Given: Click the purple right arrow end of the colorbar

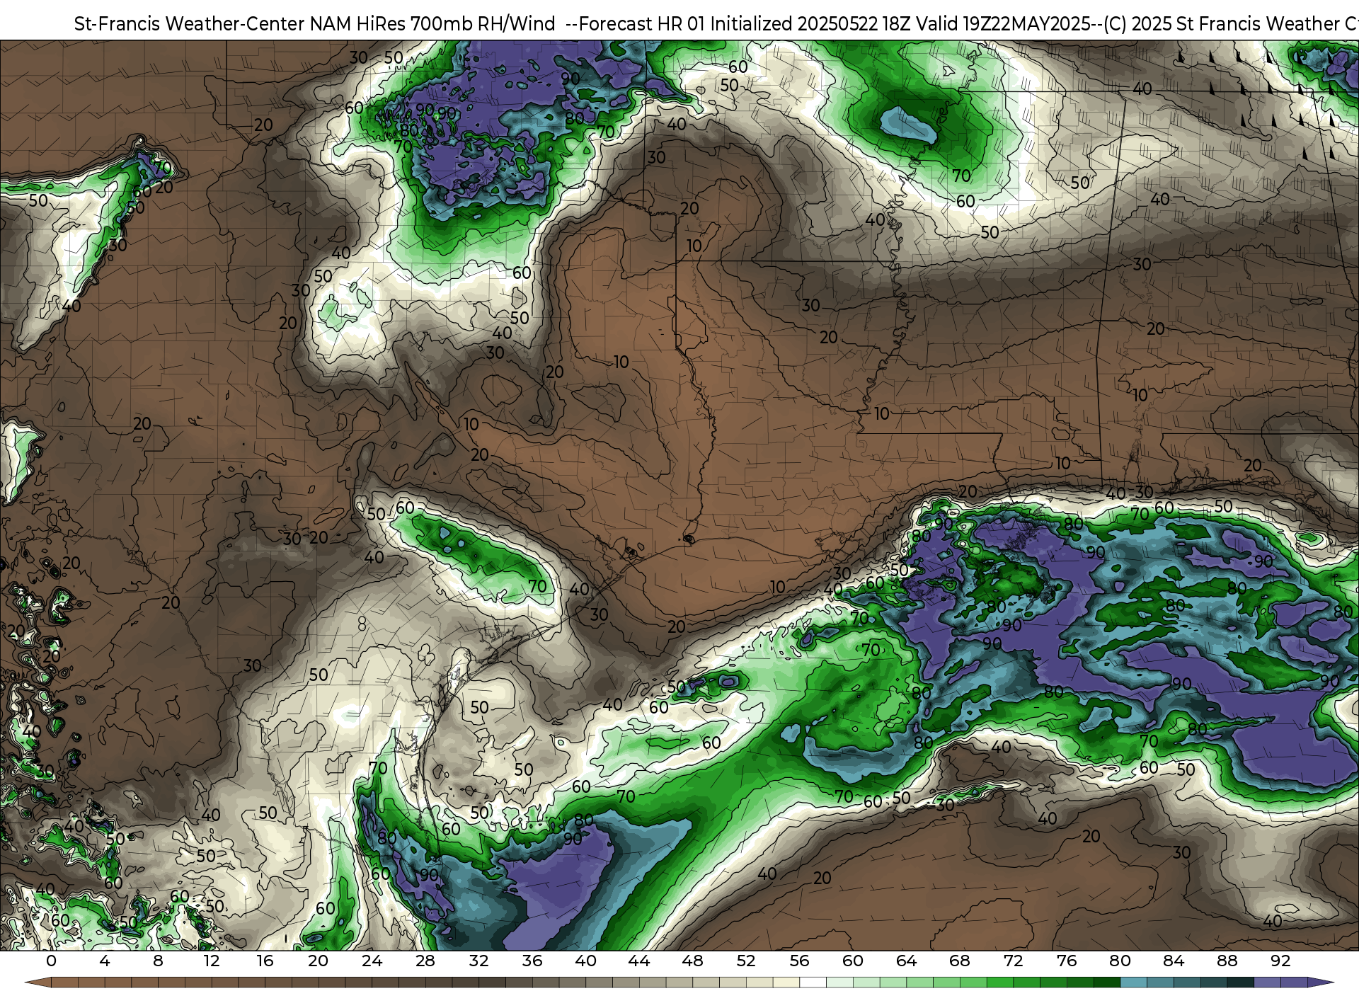Looking at the screenshot, I should pyautogui.click(x=1321, y=983).
